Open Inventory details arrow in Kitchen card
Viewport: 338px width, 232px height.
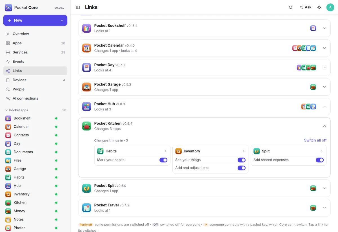pos(244,151)
